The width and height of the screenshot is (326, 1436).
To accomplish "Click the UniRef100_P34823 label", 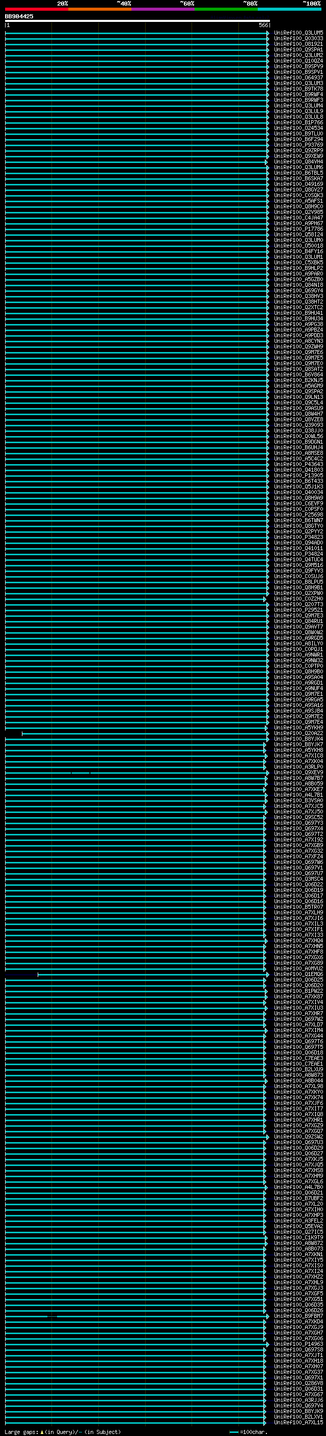I will coord(298,537).
